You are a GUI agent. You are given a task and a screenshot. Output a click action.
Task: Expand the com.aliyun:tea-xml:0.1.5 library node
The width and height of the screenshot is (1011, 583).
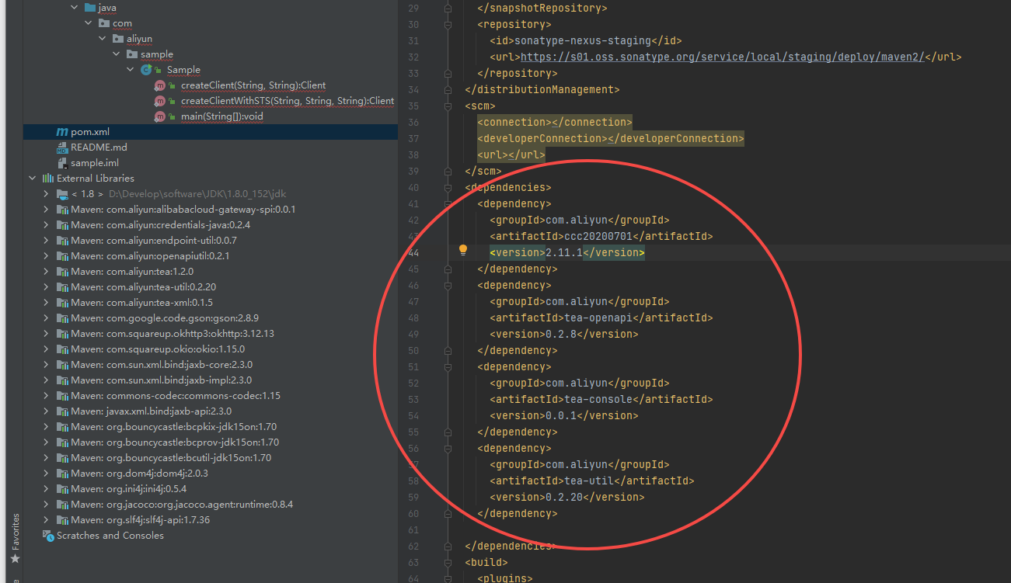pyautogui.click(x=47, y=303)
